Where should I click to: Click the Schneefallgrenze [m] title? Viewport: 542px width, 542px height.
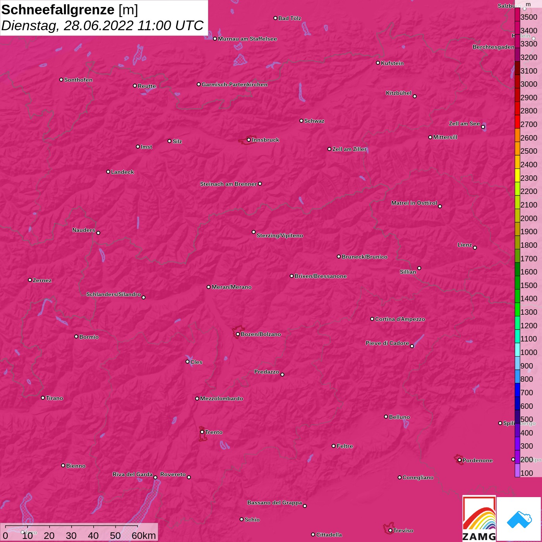click(x=70, y=10)
